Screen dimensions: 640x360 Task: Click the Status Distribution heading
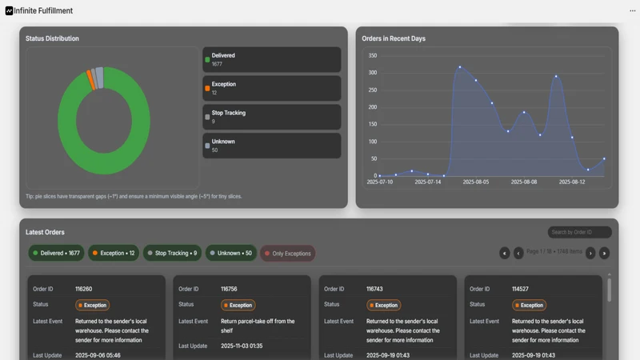pyautogui.click(x=52, y=38)
